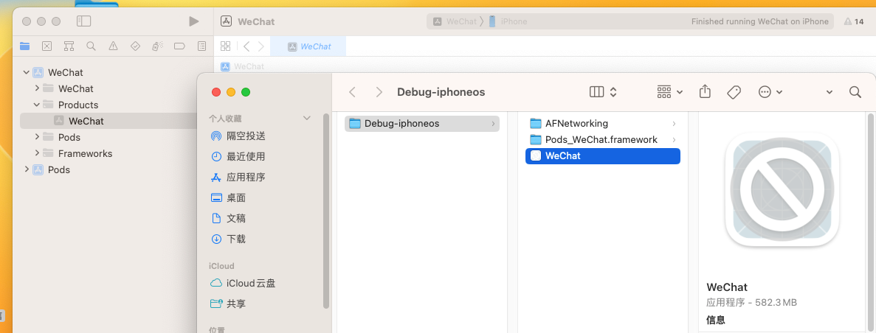This screenshot has width=876, height=333.
Task: Open 应用程序 in Finder sidebar
Action: (238, 178)
